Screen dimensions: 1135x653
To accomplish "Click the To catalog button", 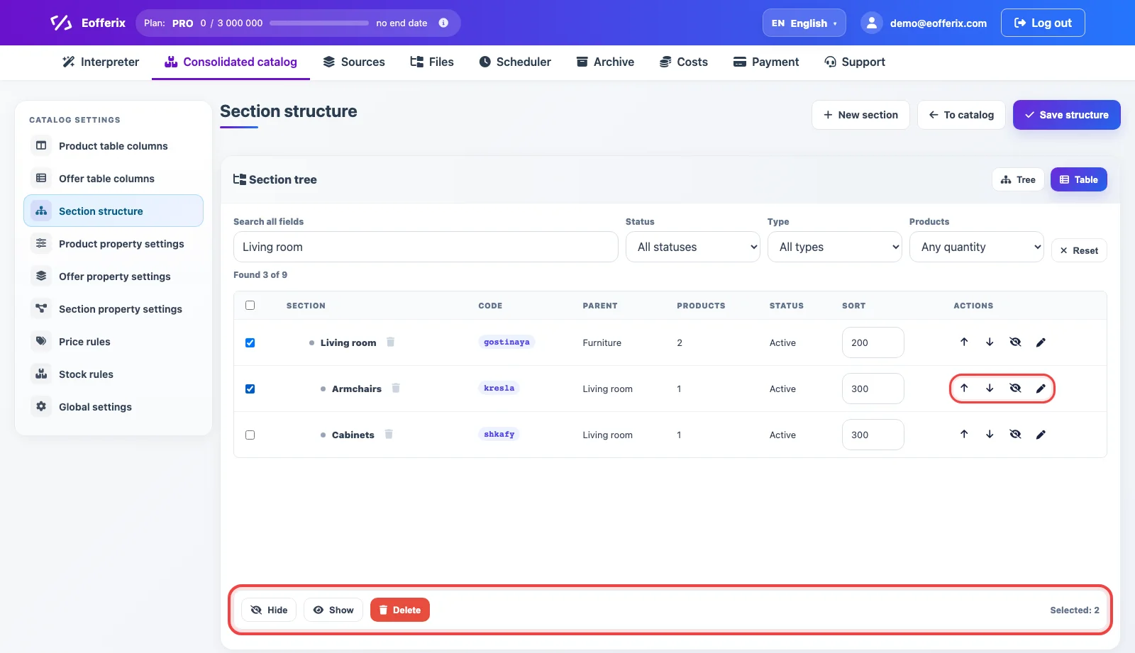I will (961, 115).
